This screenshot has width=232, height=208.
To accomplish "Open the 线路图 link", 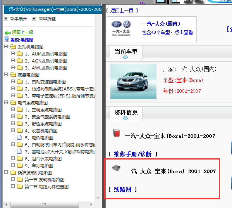I will 122,189.
